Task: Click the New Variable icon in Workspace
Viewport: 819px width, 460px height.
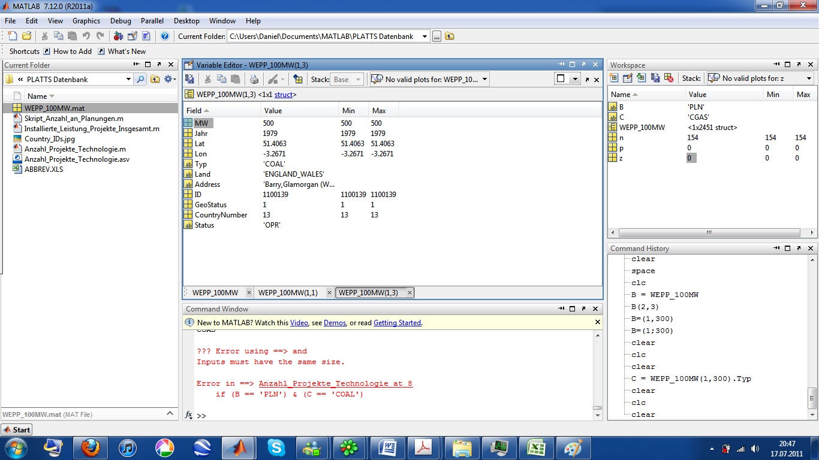Action: click(613, 78)
